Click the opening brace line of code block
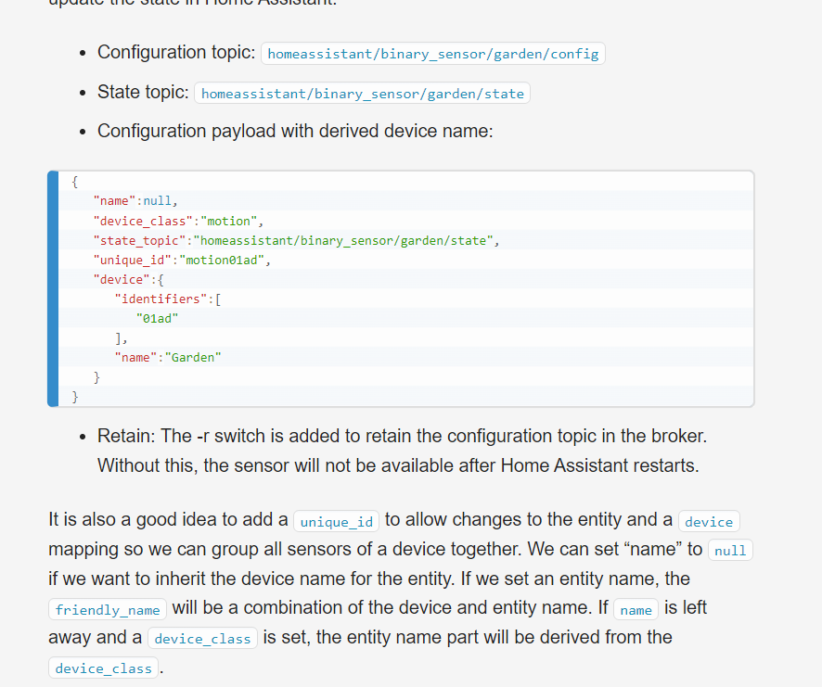The width and height of the screenshot is (822, 687). coord(75,182)
